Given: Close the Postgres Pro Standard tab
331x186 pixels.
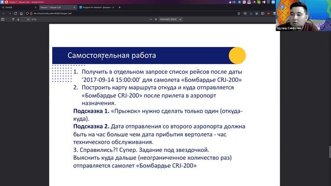Looking at the screenshot, I should click(x=113, y=7).
